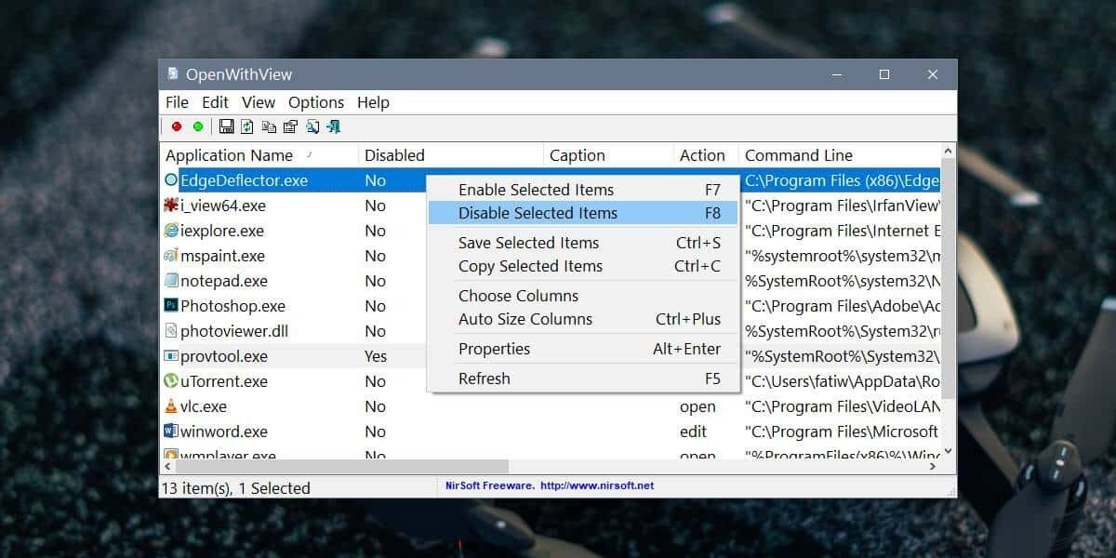Select Auto Size Columns in context menu
The height and width of the screenshot is (558, 1116).
pyautogui.click(x=583, y=319)
